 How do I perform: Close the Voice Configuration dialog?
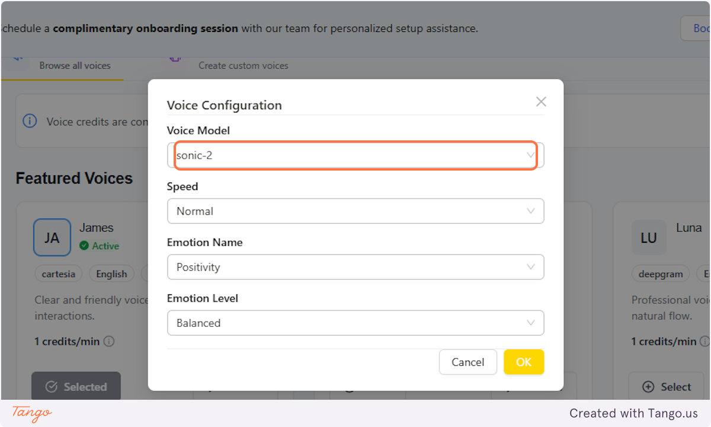(x=540, y=101)
